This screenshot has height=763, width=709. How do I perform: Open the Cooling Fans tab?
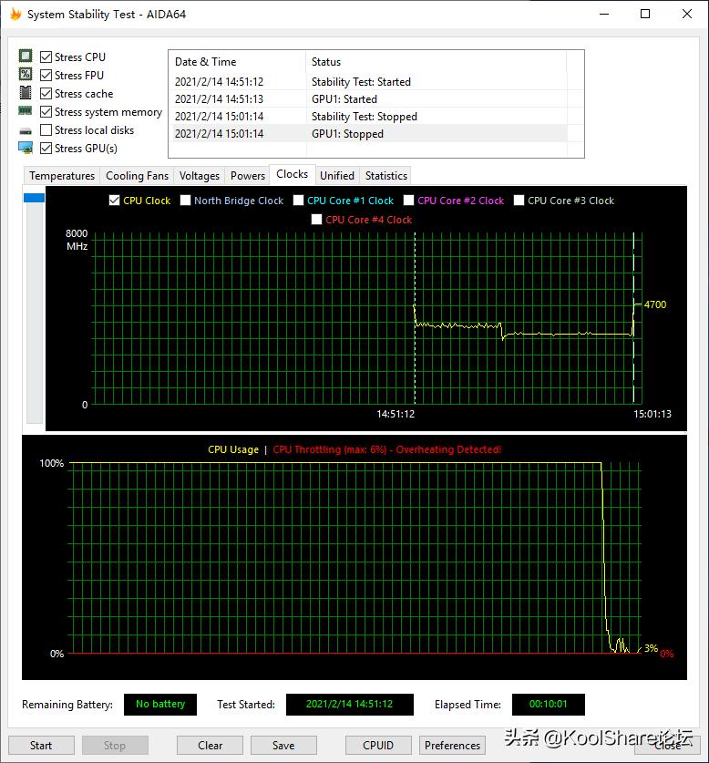138,176
